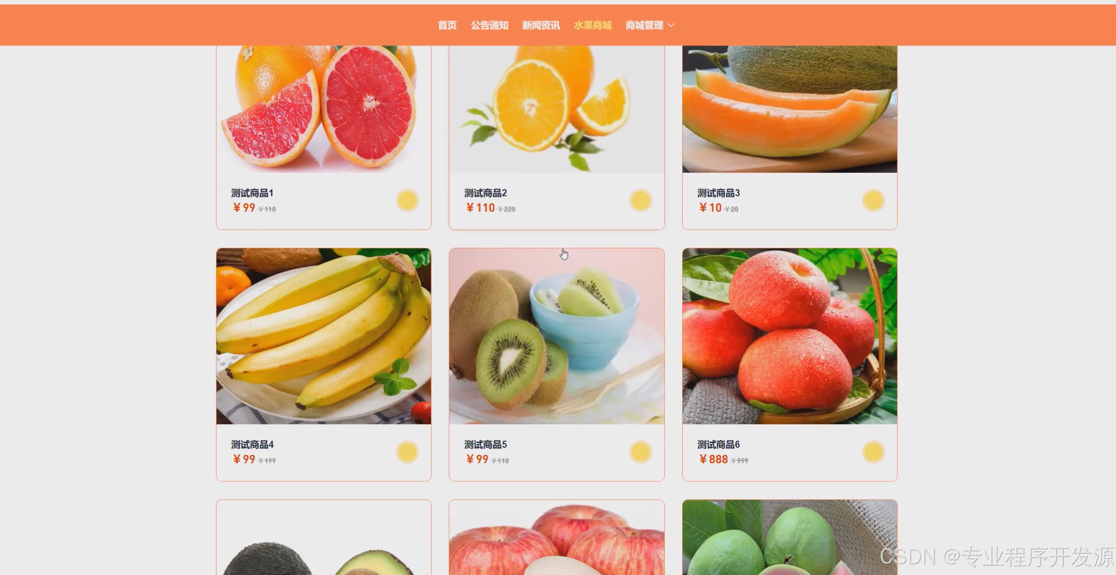Go to the 首页 menu item
This screenshot has width=1116, height=575.
pyautogui.click(x=447, y=25)
